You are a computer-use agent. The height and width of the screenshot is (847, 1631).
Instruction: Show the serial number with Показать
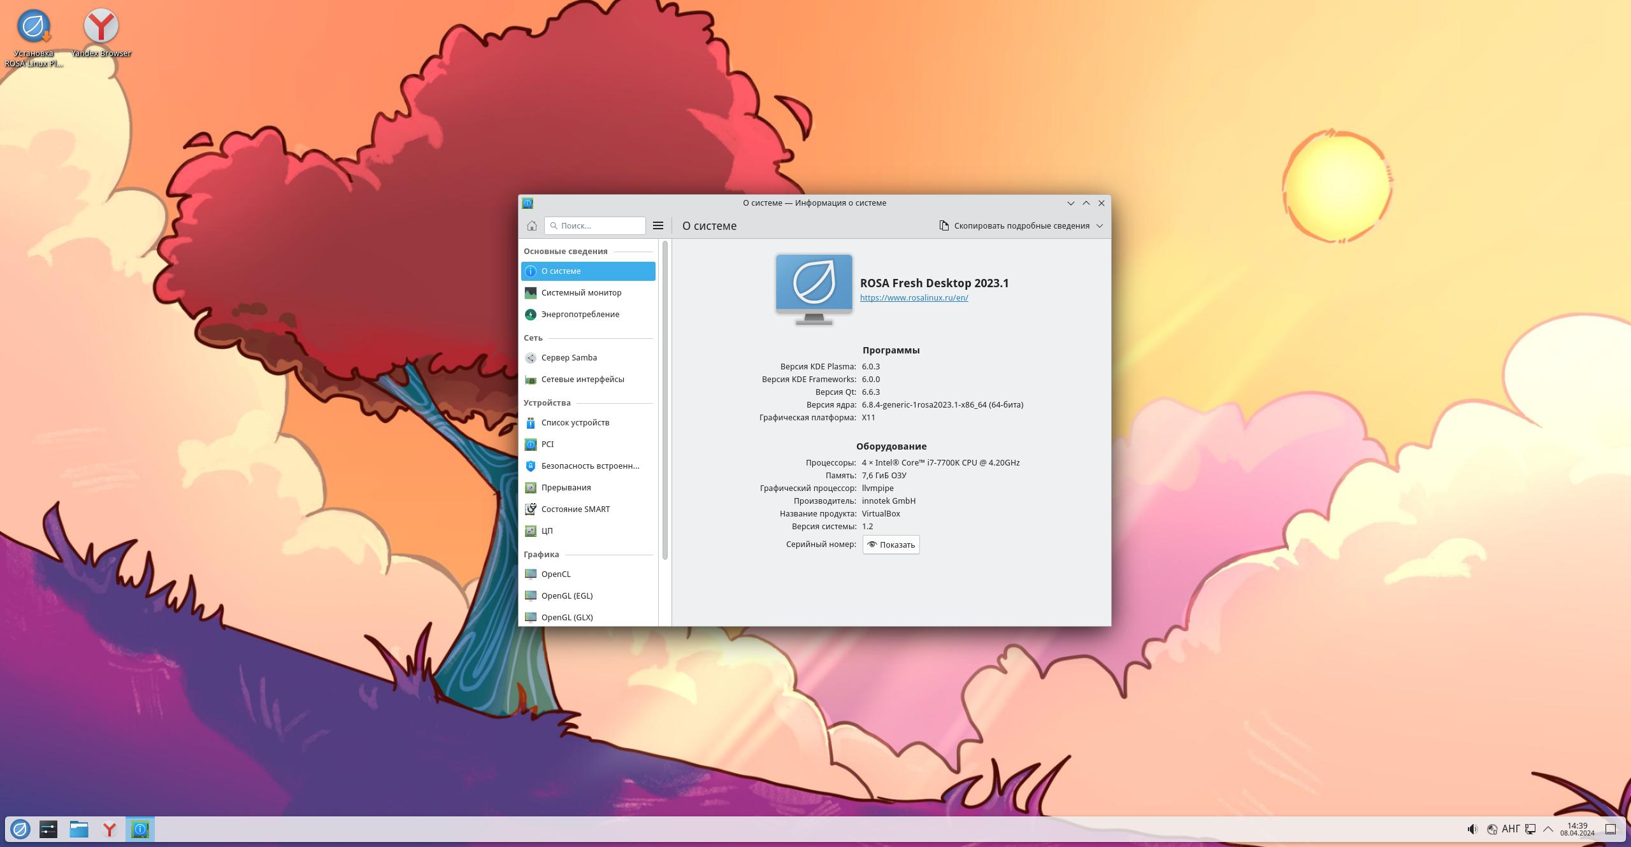(891, 544)
